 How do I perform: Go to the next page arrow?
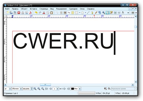coord(64,89)
